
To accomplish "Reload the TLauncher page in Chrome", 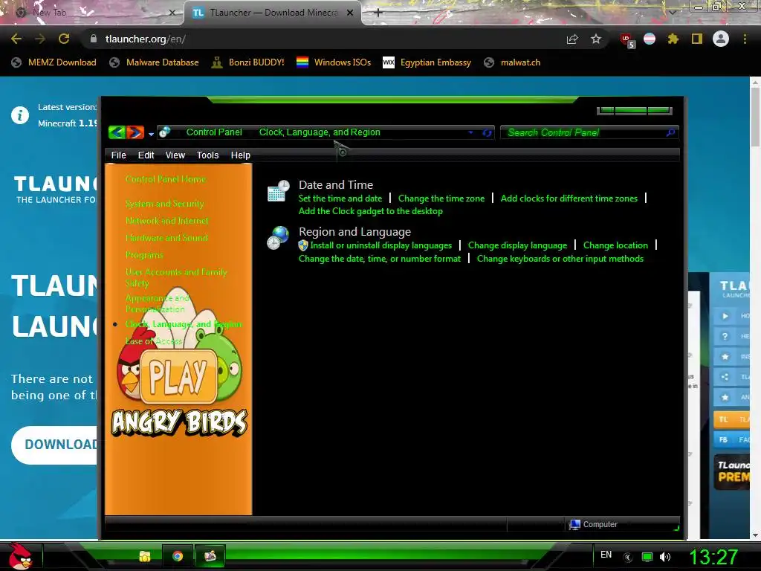I will tap(64, 39).
